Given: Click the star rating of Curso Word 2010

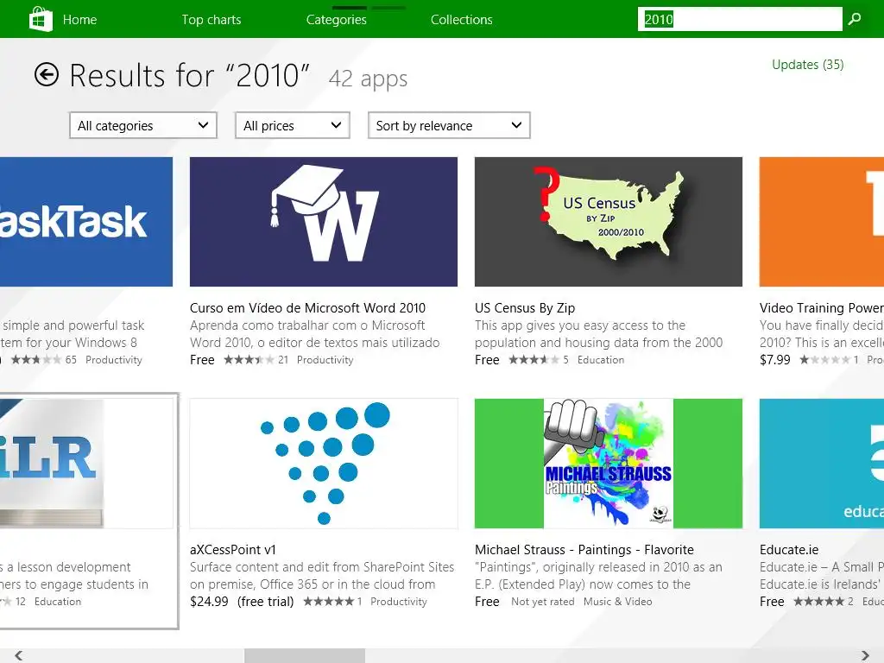Looking at the screenshot, I should pyautogui.click(x=249, y=360).
